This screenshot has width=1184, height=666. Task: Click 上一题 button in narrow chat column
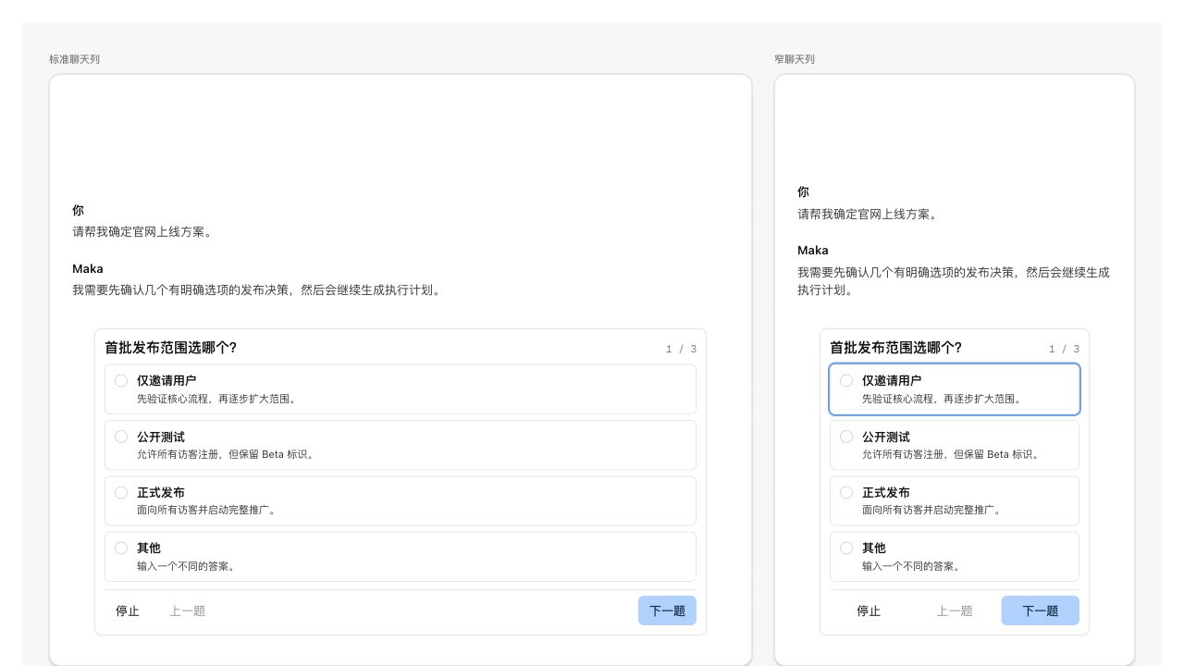pos(955,610)
